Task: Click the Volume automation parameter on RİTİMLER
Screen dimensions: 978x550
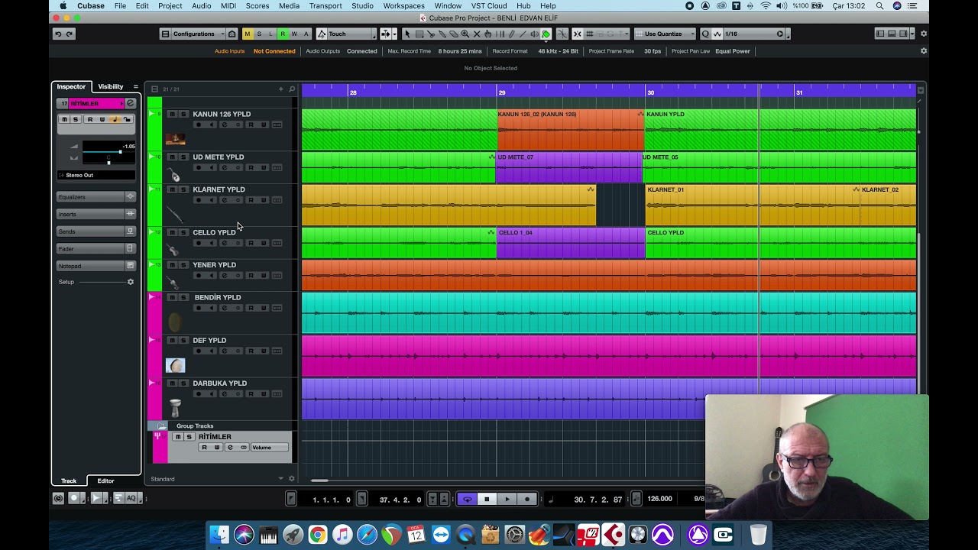Action: (x=270, y=448)
